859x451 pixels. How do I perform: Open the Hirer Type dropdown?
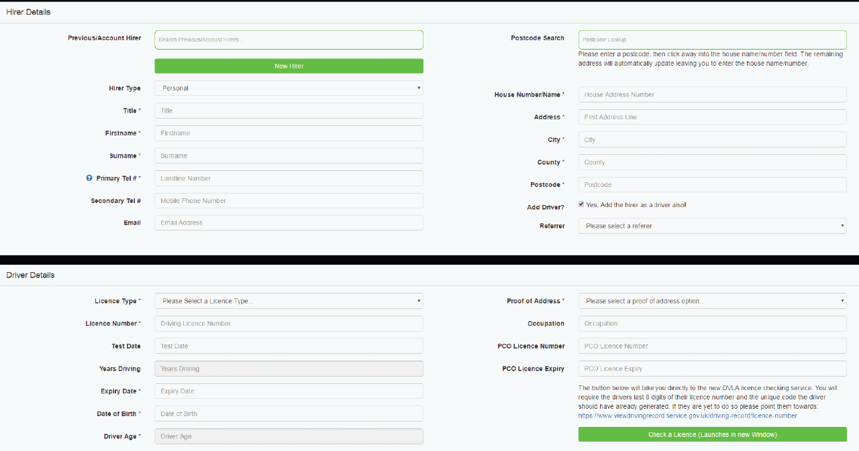tap(289, 88)
